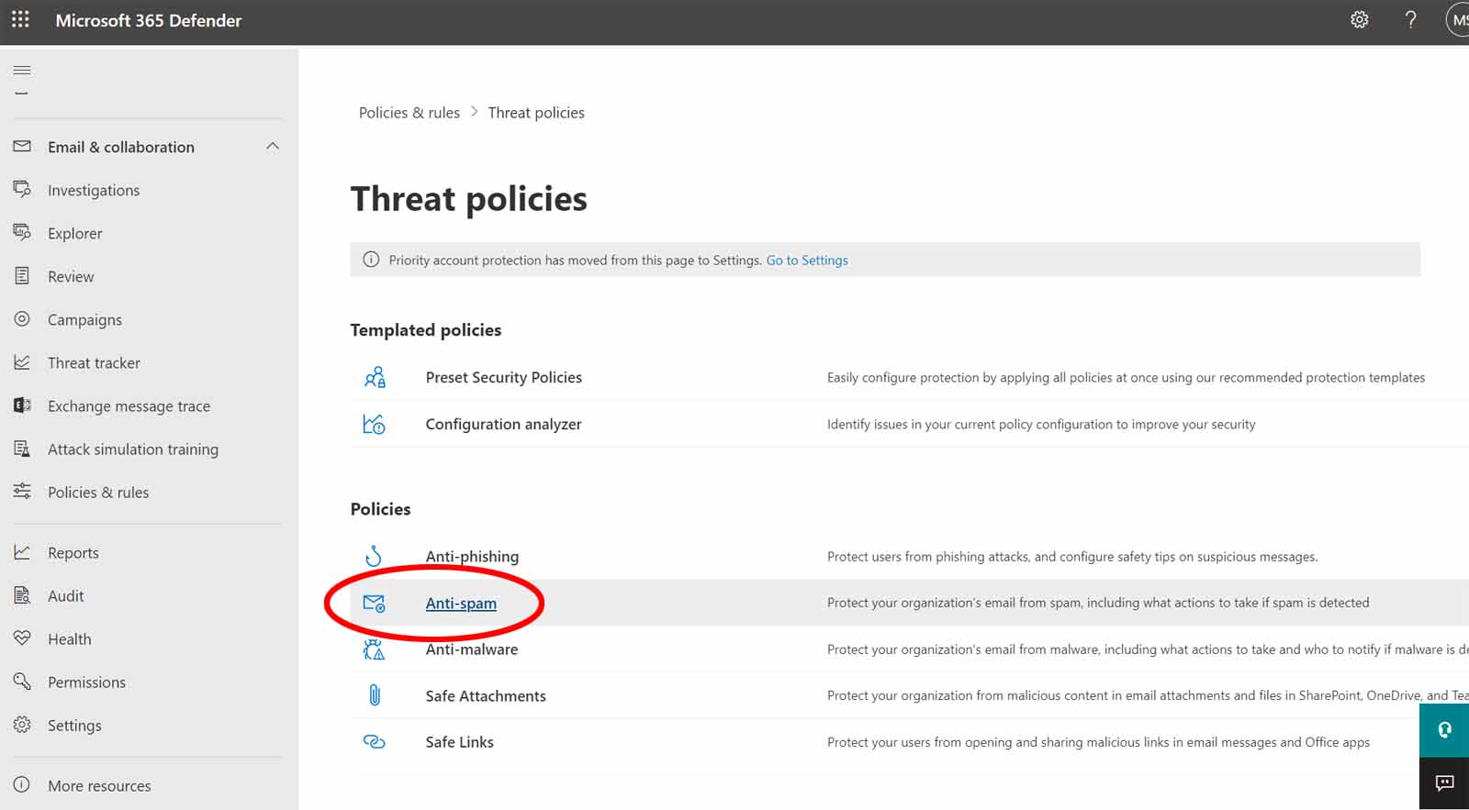Screen dimensions: 1469x810
Task: Open Explorer in the sidebar
Action: [75, 233]
